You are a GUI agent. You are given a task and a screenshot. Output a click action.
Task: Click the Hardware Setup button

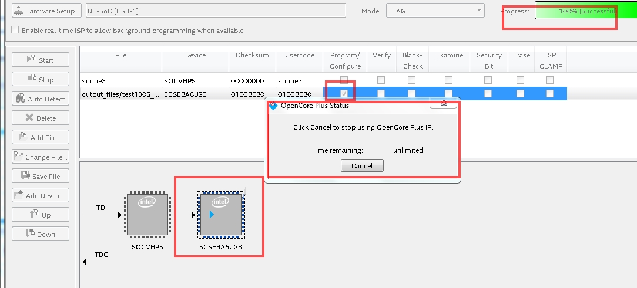tap(47, 11)
